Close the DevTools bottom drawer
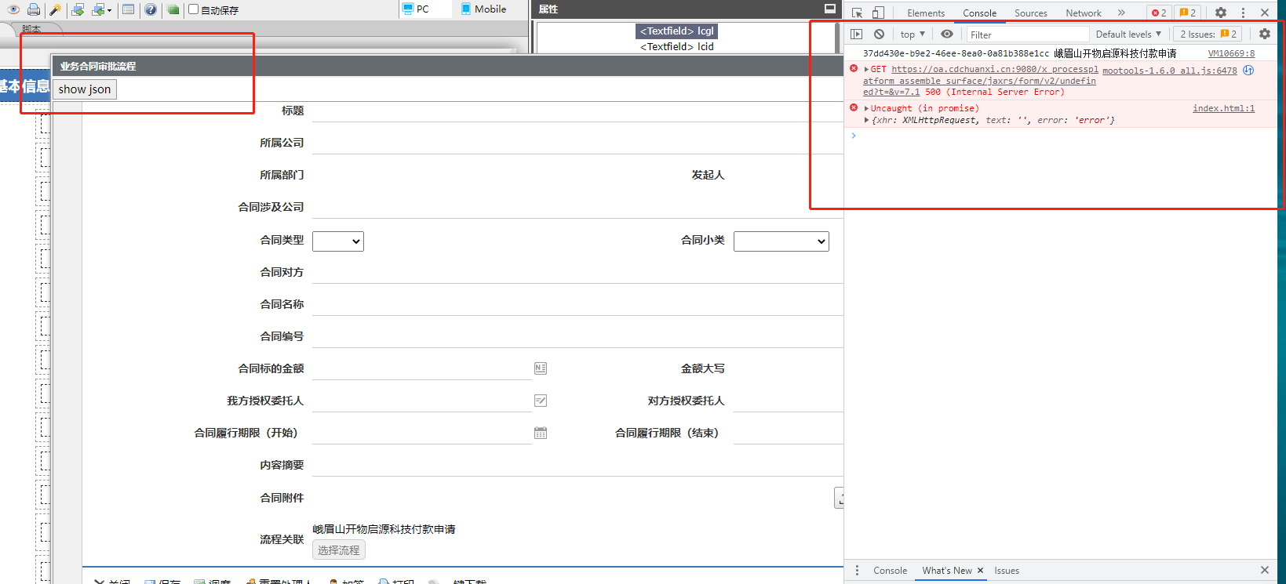The width and height of the screenshot is (1286, 584). 1265,571
